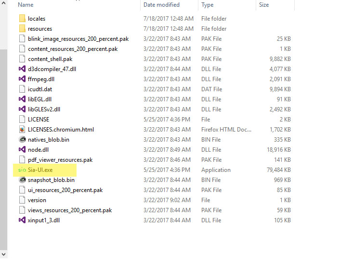Select the resources folder name
Viewport: 353px width, 265px height.
40,29
